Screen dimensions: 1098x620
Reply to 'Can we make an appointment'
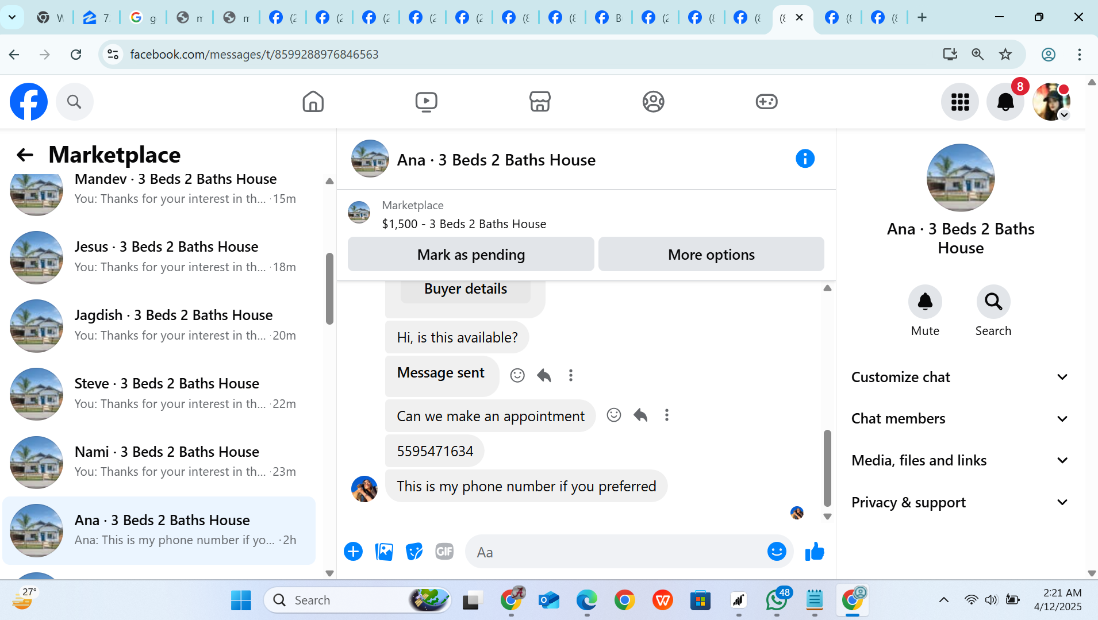point(640,415)
